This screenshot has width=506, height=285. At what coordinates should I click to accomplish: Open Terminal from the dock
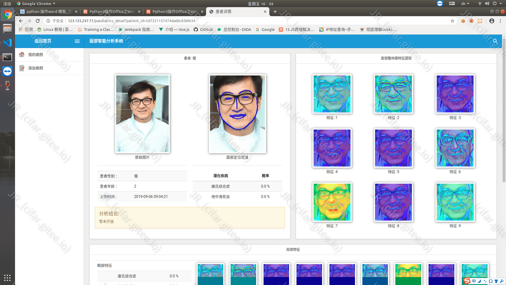[7, 57]
